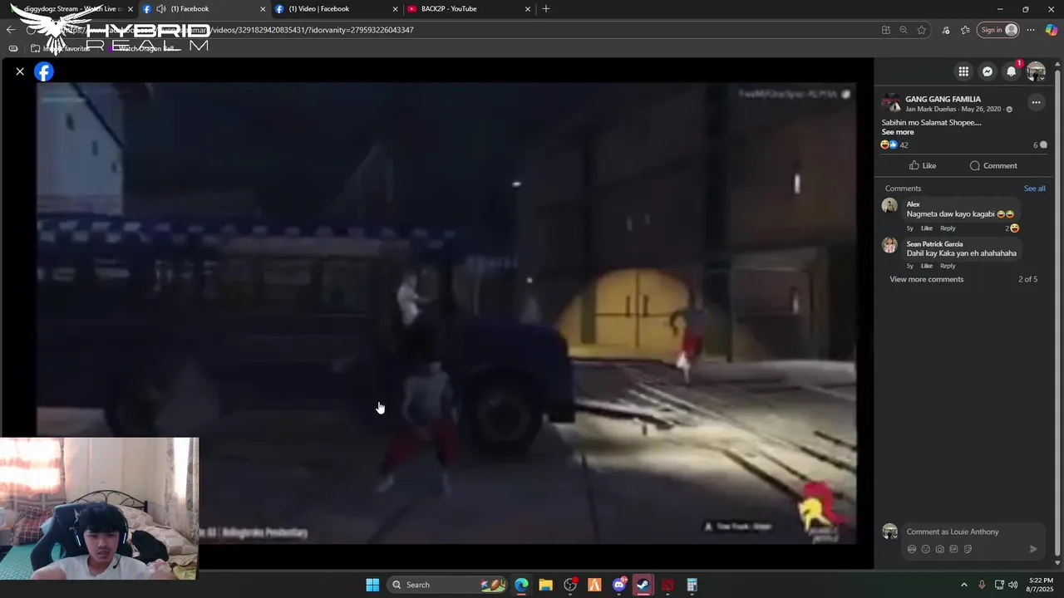This screenshot has height=598, width=1064.
Task: Click the comments panel scrollbar
Action: [1057, 311]
